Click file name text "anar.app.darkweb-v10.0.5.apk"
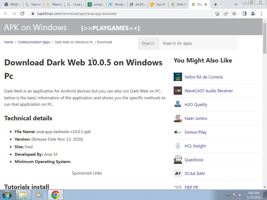Image resolution: width=267 pixels, height=200 pixels. (64, 132)
